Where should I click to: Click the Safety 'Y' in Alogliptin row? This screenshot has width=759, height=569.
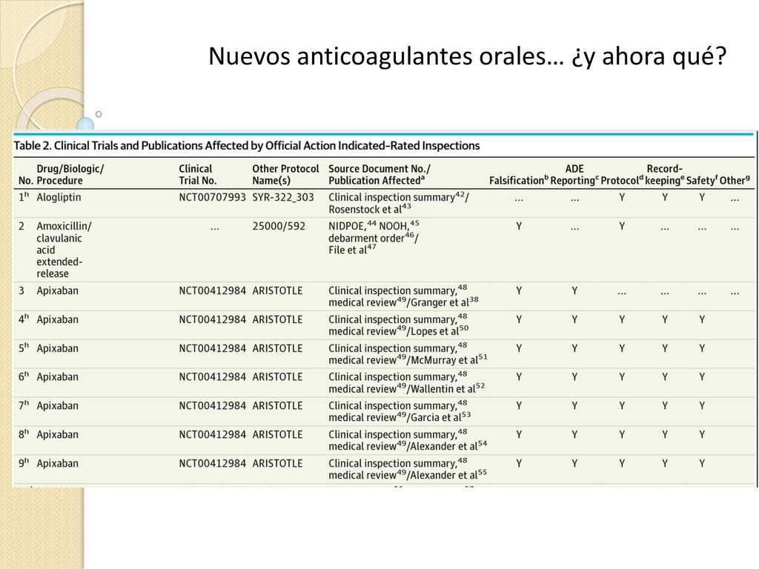point(702,197)
